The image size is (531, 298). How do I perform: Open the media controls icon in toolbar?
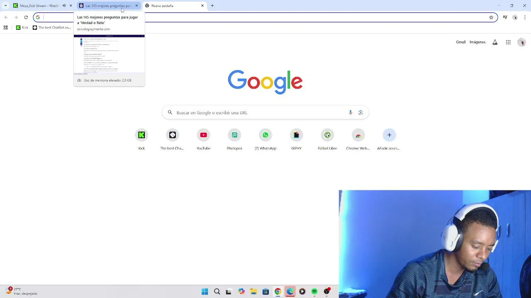(x=505, y=17)
